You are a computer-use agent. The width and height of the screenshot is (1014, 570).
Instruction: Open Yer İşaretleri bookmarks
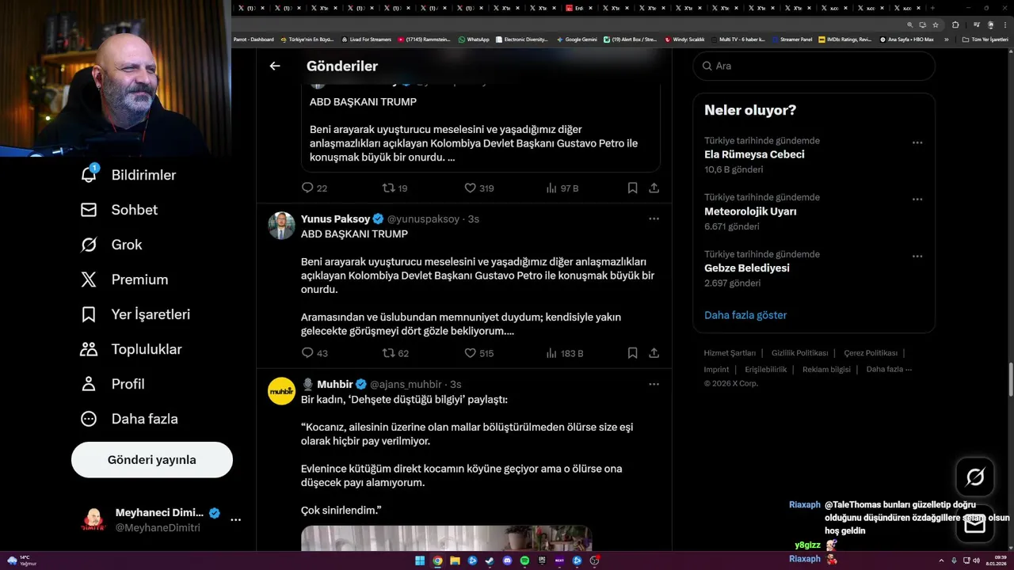(135, 314)
